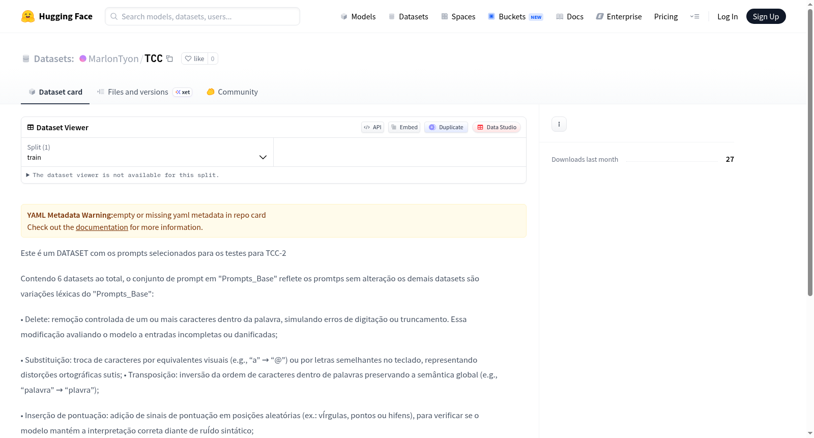
Task: Expand the viewer not available message
Action: coord(123,175)
